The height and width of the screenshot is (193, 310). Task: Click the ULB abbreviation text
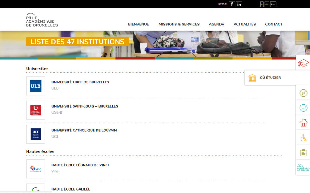pos(55,88)
